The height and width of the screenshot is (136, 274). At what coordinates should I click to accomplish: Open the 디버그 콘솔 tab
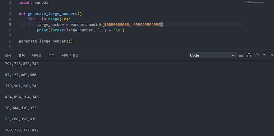70,55
